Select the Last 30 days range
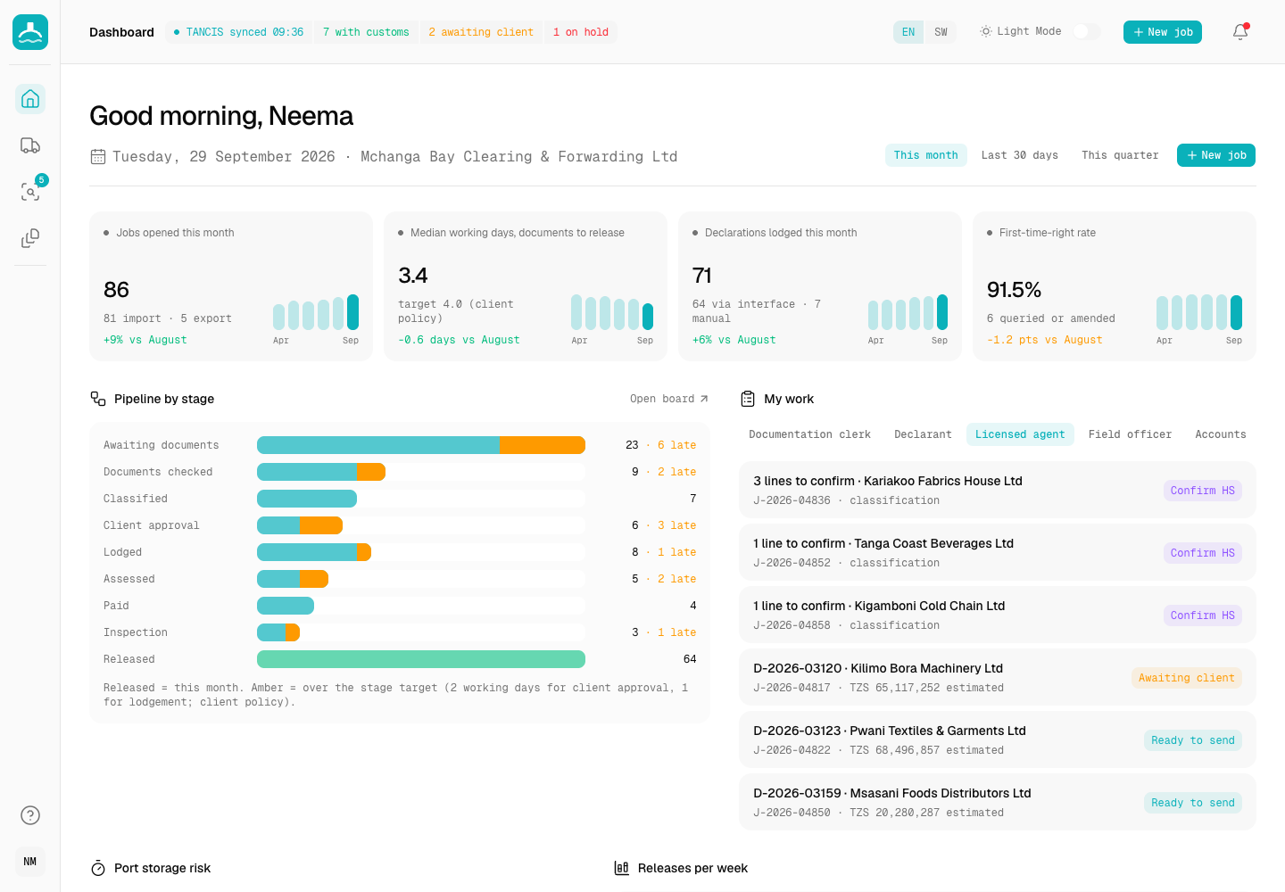 tap(1020, 155)
